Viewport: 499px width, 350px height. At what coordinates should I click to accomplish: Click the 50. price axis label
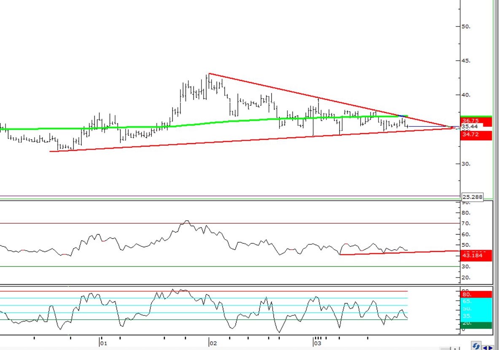tap(466, 27)
